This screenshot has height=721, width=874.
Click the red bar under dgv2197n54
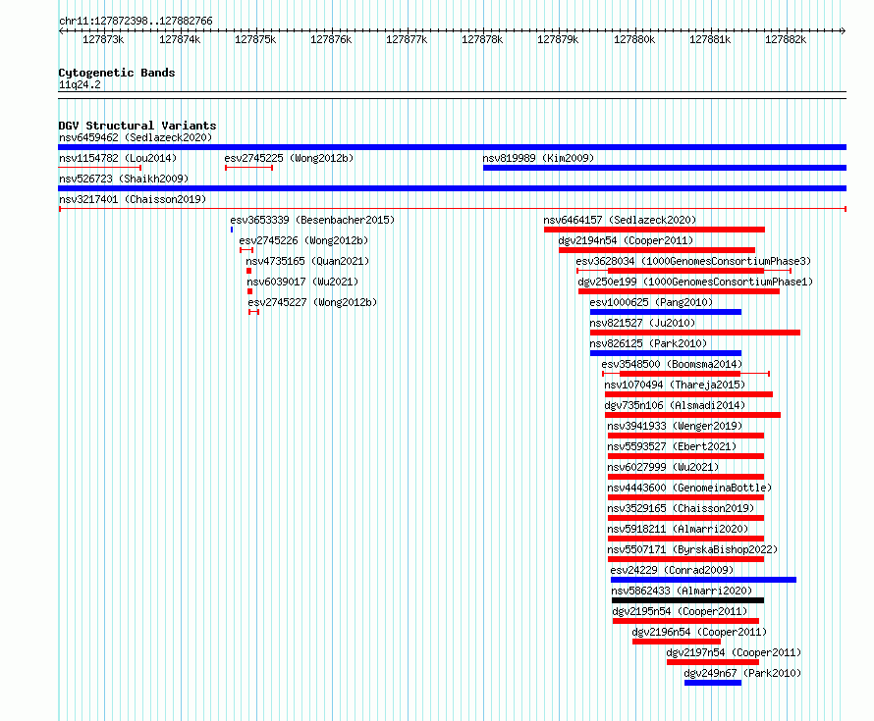point(712,662)
